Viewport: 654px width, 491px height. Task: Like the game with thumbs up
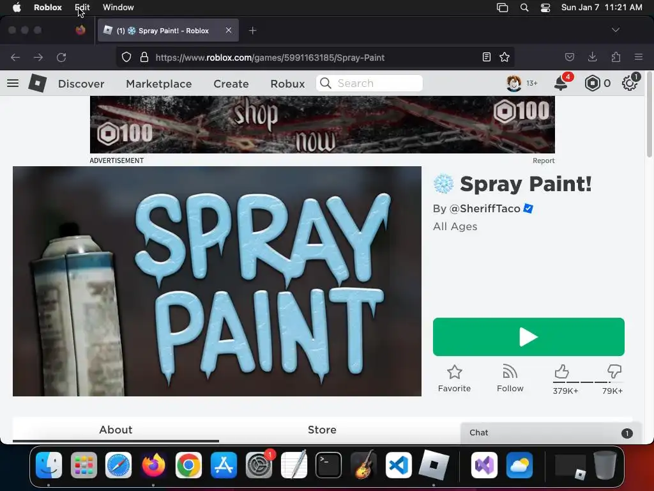[x=562, y=371]
